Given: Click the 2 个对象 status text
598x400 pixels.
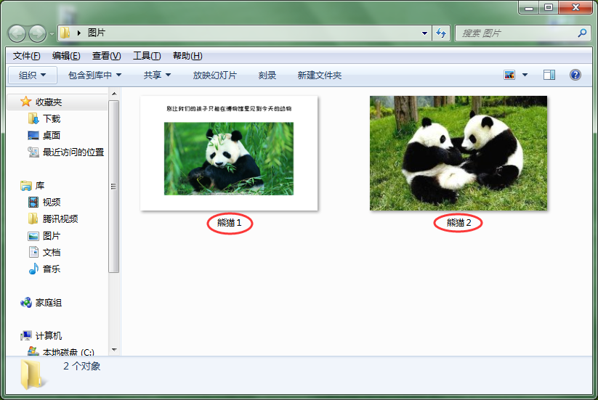Looking at the screenshot, I should click(x=81, y=366).
